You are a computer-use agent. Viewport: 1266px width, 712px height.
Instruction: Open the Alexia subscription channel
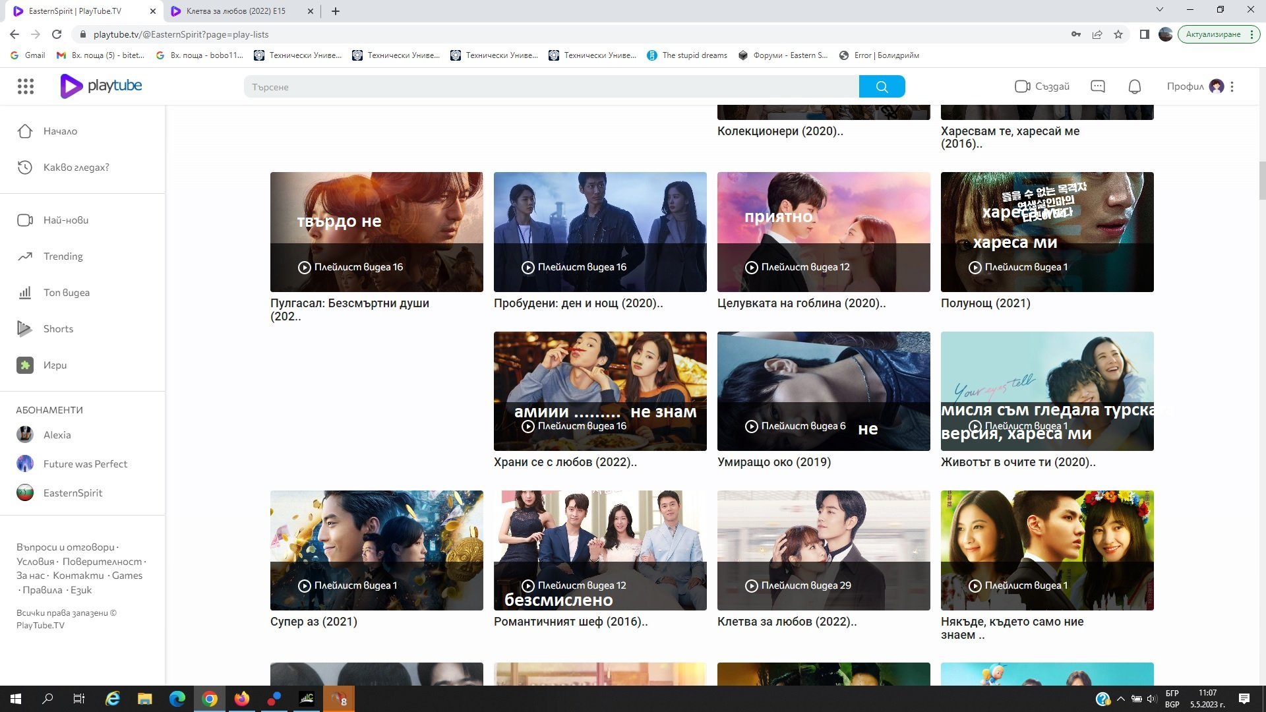point(57,435)
